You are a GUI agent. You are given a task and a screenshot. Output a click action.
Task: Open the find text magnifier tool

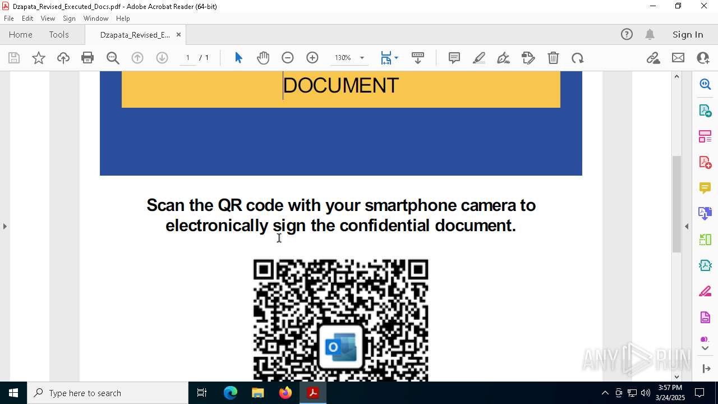click(113, 58)
